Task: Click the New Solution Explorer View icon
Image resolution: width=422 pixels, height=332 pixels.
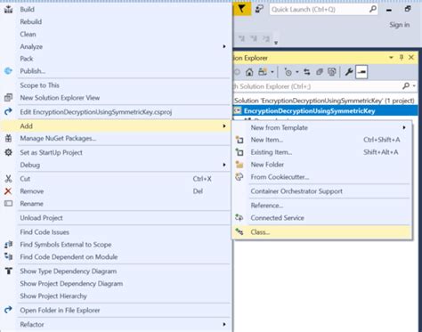Action: [x=8, y=97]
